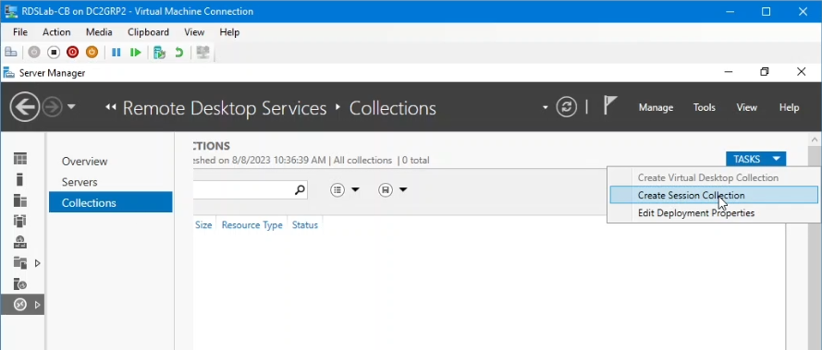Go to the Servers page
The height and width of the screenshot is (350, 822).
point(80,182)
